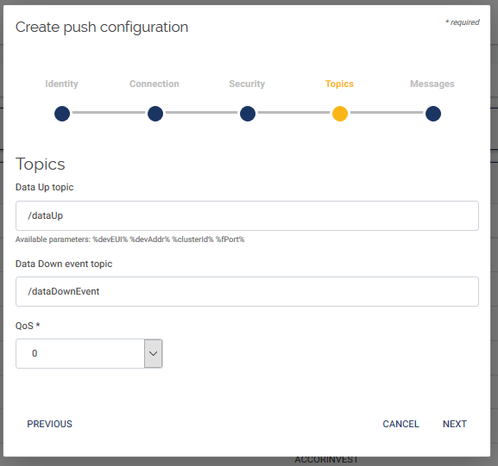Click the Create push configuration title
Image resolution: width=498 pixels, height=466 pixels.
coord(102,28)
